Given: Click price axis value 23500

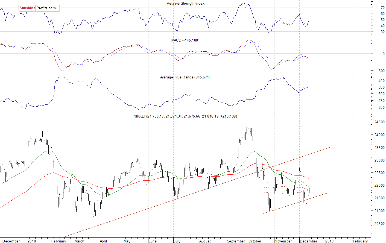Looking at the screenshot, I should coord(379,148).
